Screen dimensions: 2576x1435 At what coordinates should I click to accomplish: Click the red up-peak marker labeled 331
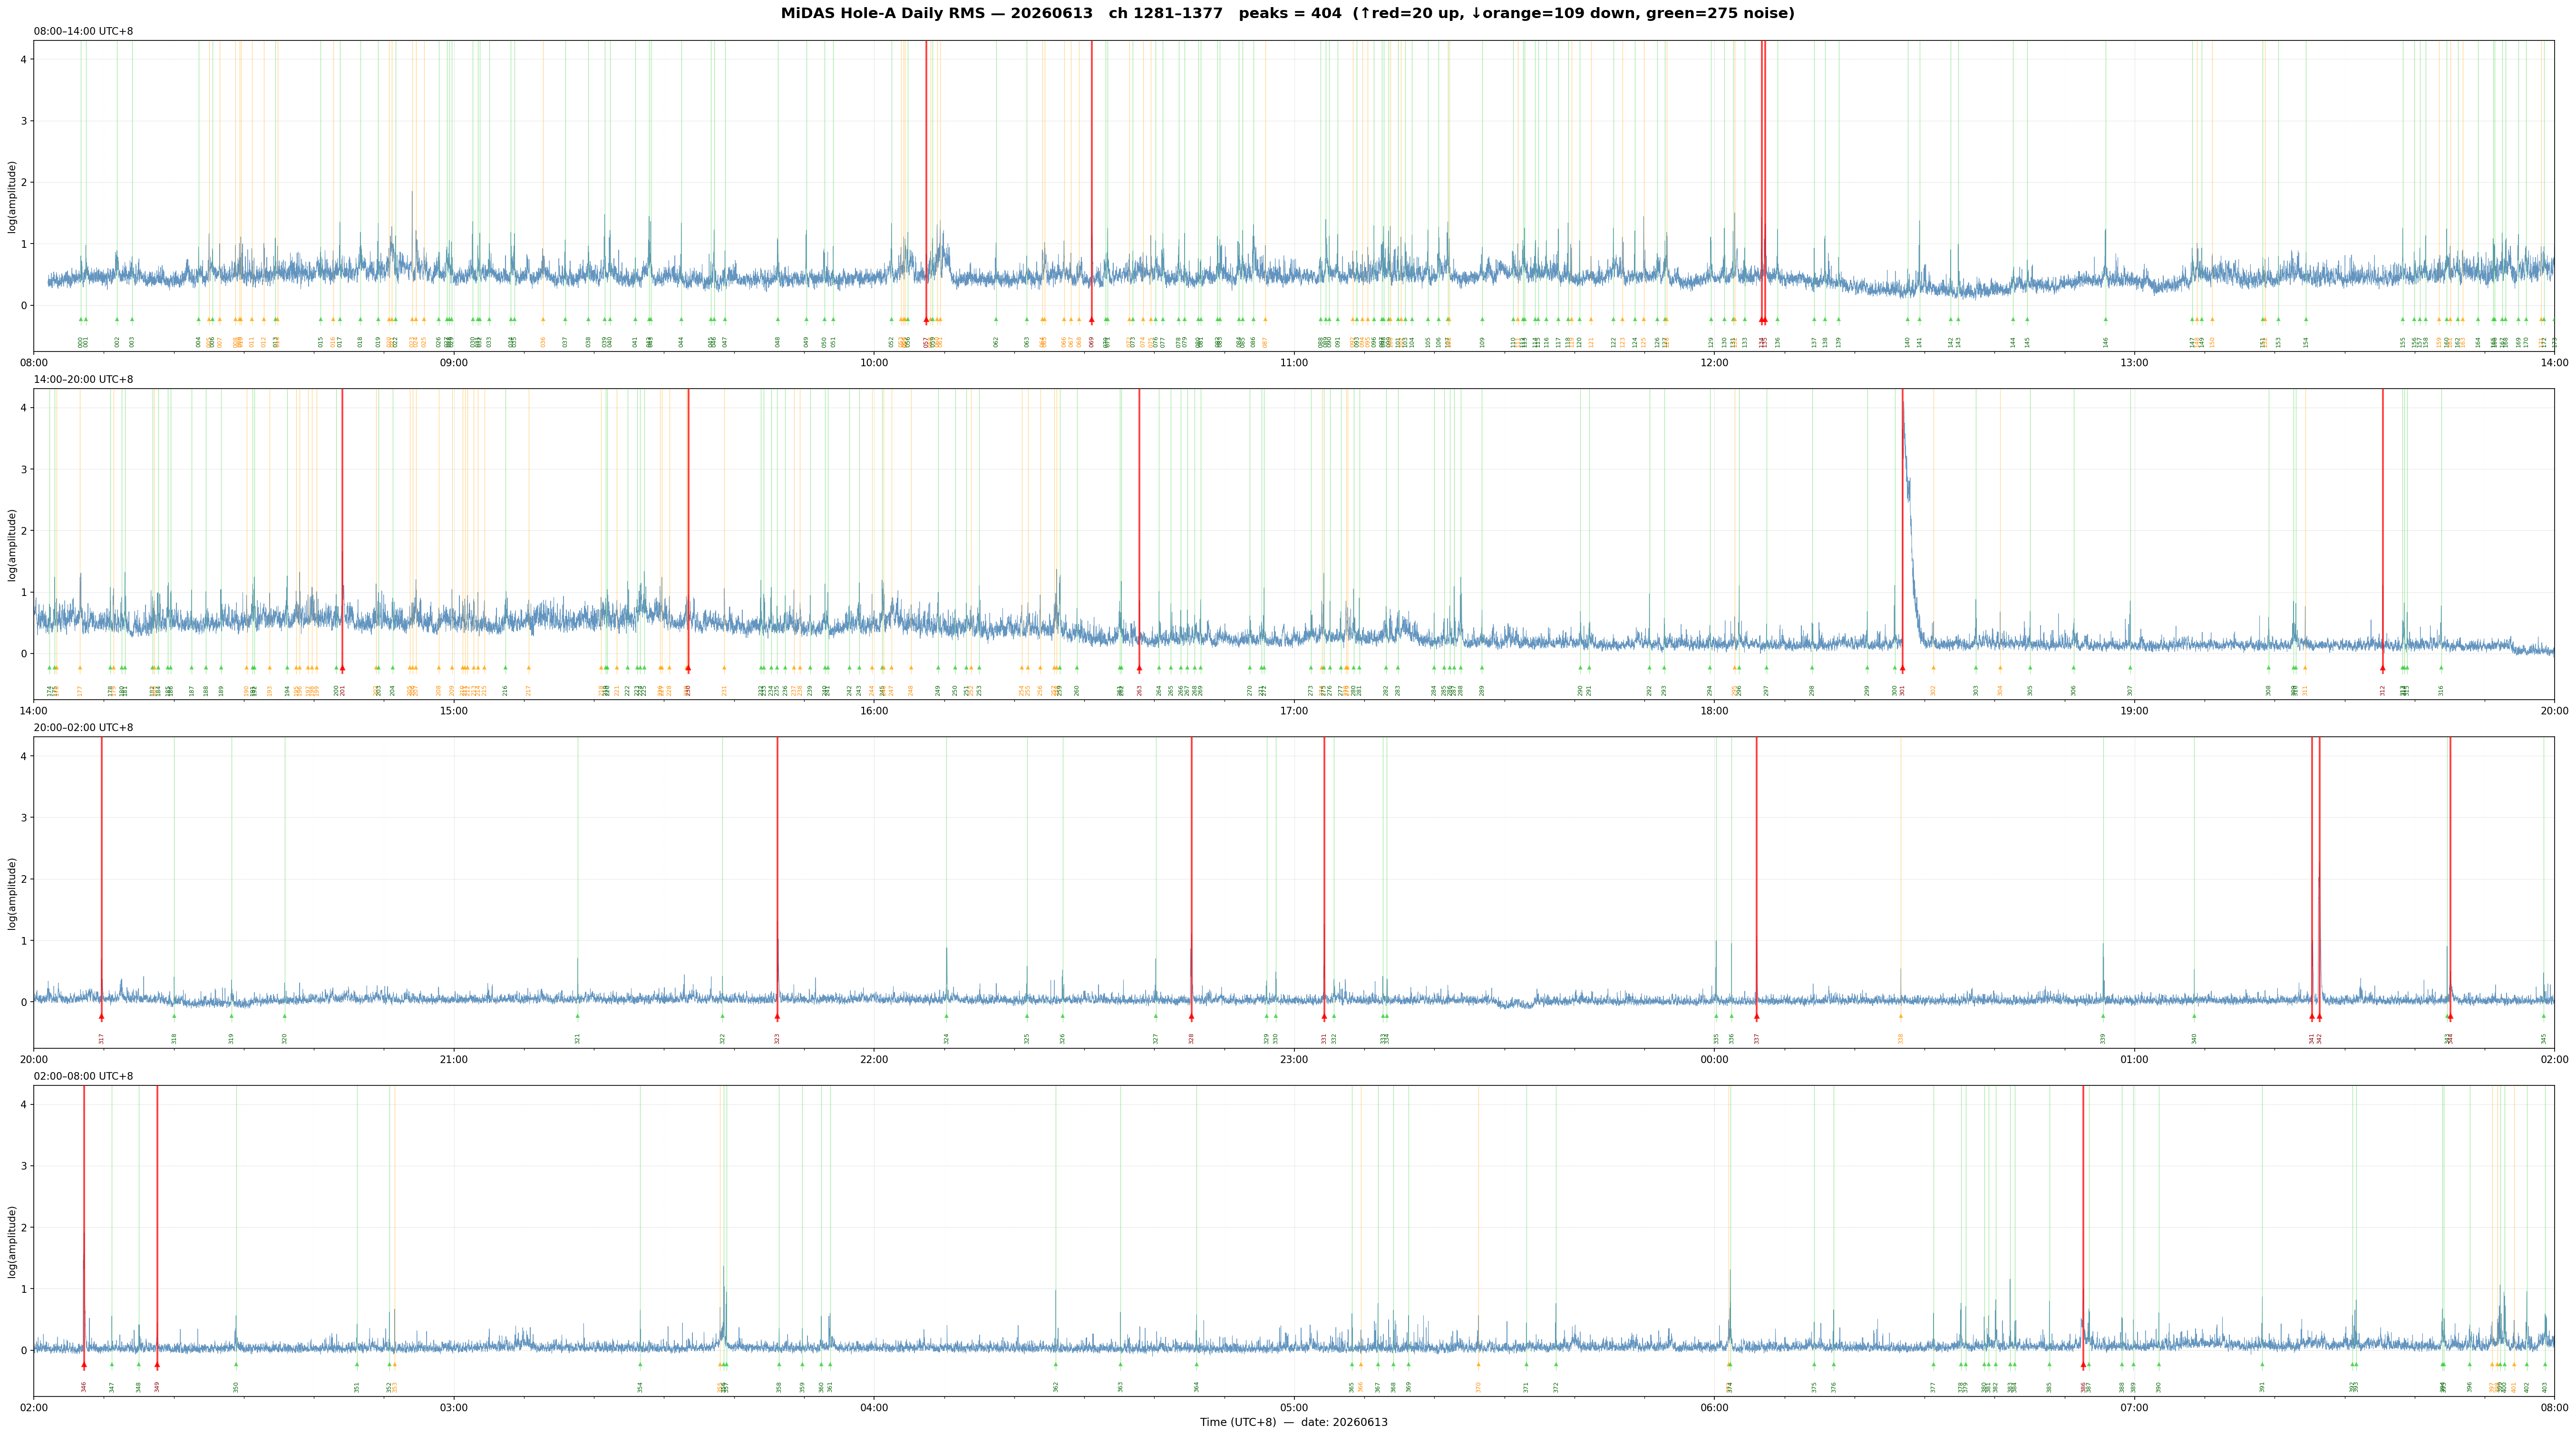1324,1017
